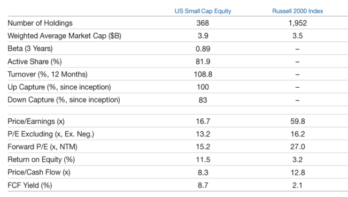
Task: Click the 59.8 index price/earnings value
Action: pos(297,122)
